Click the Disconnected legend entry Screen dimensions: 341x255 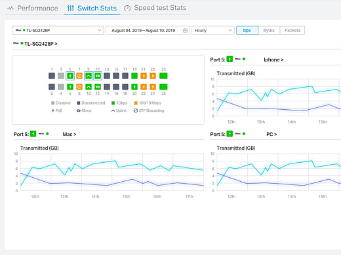pyautogui.click(x=91, y=103)
